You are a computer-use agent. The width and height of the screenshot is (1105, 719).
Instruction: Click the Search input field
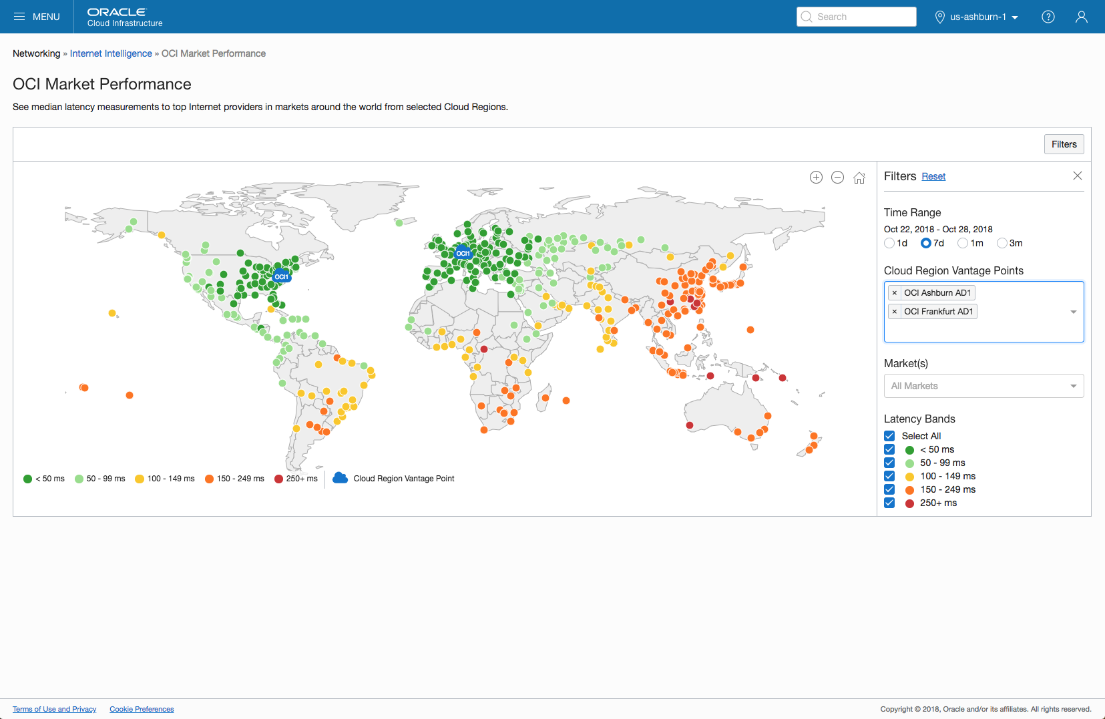pos(857,17)
